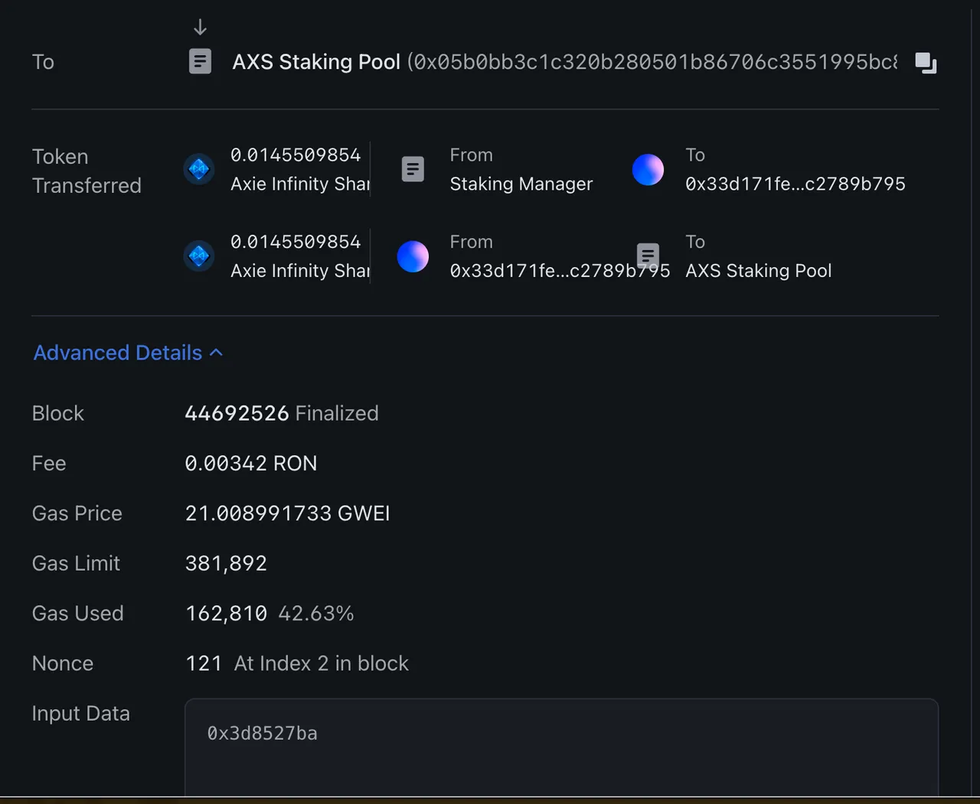Image resolution: width=980 pixels, height=804 pixels.
Task: Open Axie Infinity Shard token in first row
Action: [300, 184]
